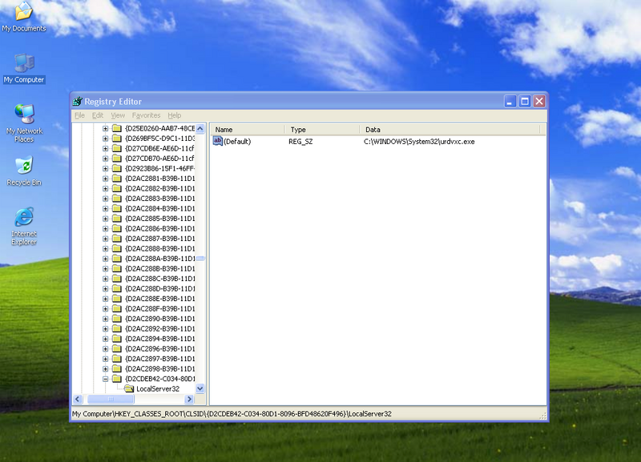Select the (Default) value name
The image size is (641, 462).
(x=237, y=142)
